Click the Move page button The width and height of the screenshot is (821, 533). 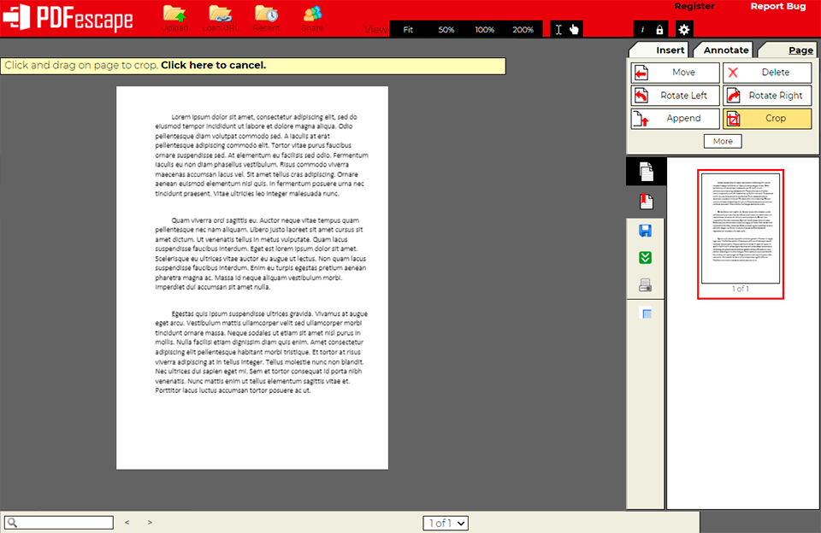tap(676, 73)
